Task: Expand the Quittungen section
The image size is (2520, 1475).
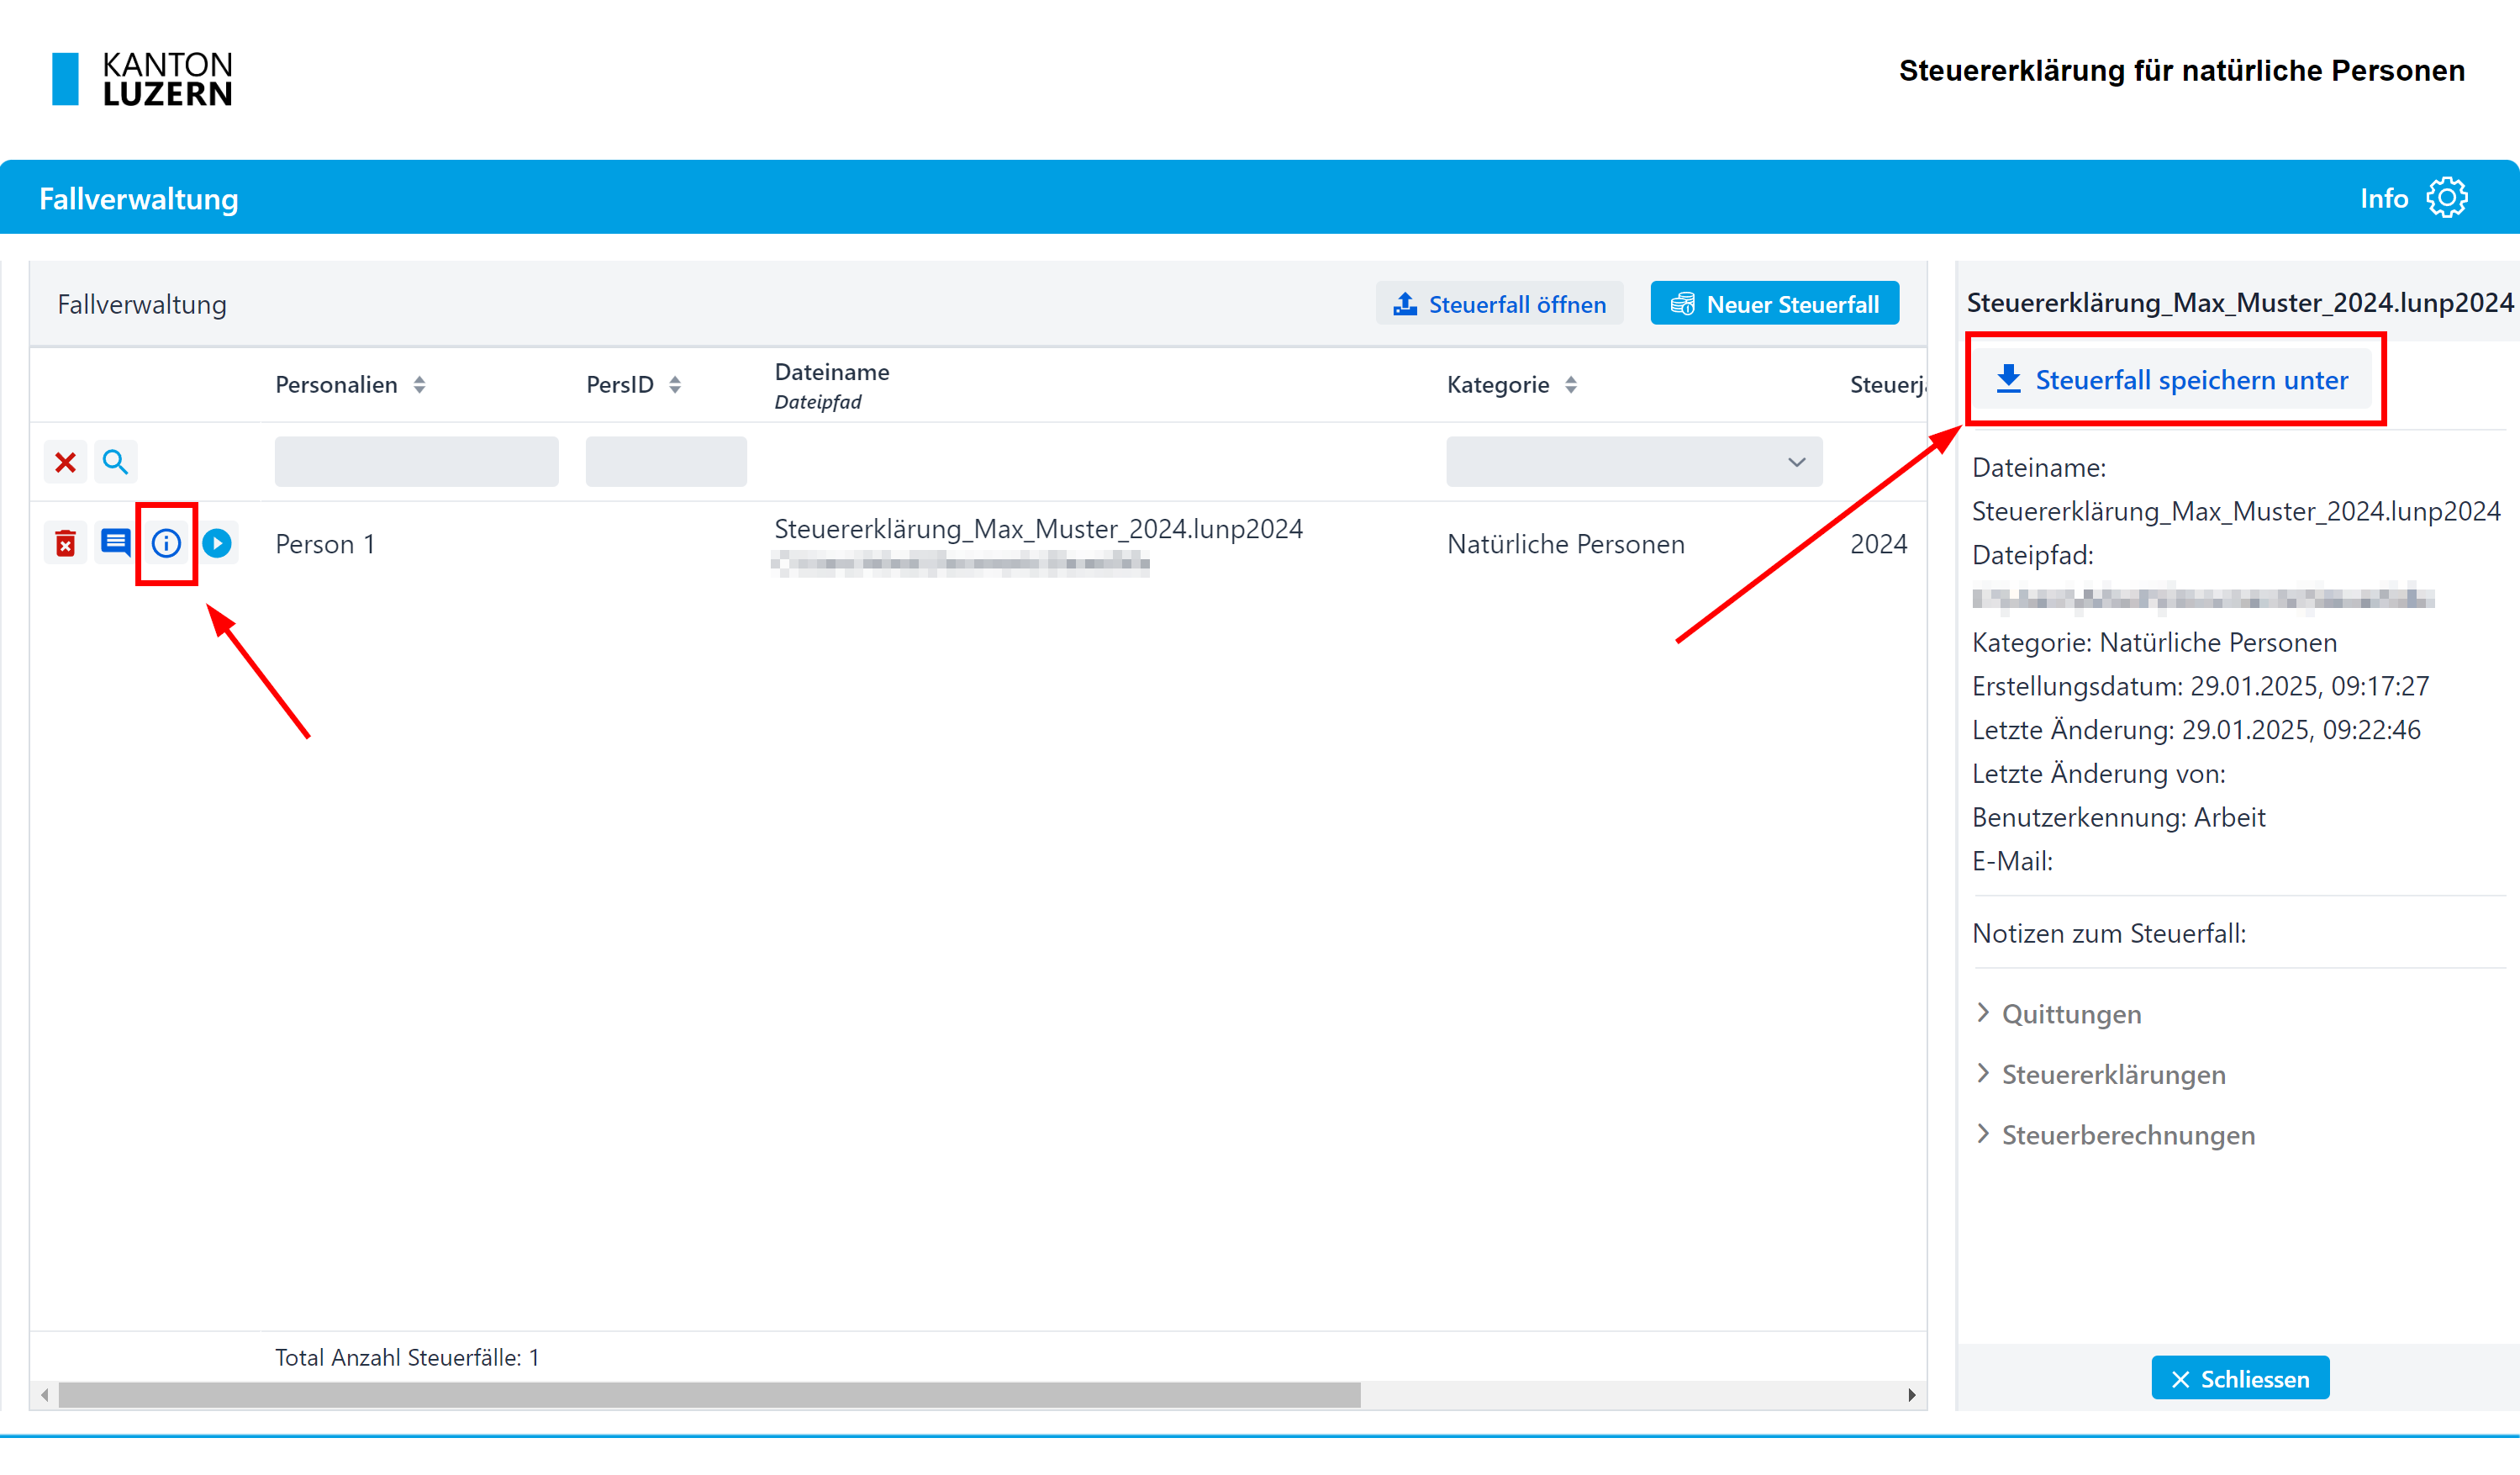Action: coord(2070,1013)
